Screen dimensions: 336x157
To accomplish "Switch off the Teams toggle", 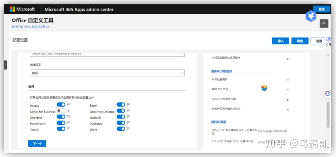I will pyautogui.click(x=61, y=129).
